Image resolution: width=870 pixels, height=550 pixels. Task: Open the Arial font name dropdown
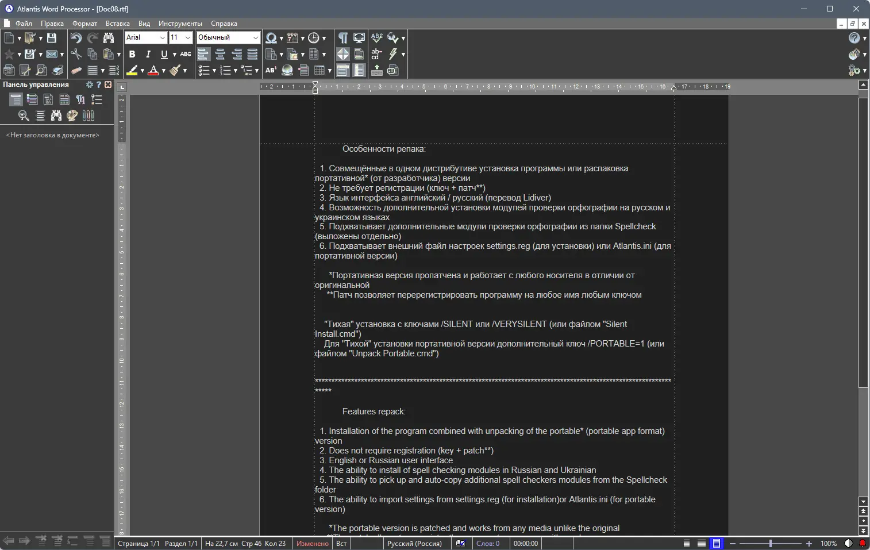click(x=162, y=37)
